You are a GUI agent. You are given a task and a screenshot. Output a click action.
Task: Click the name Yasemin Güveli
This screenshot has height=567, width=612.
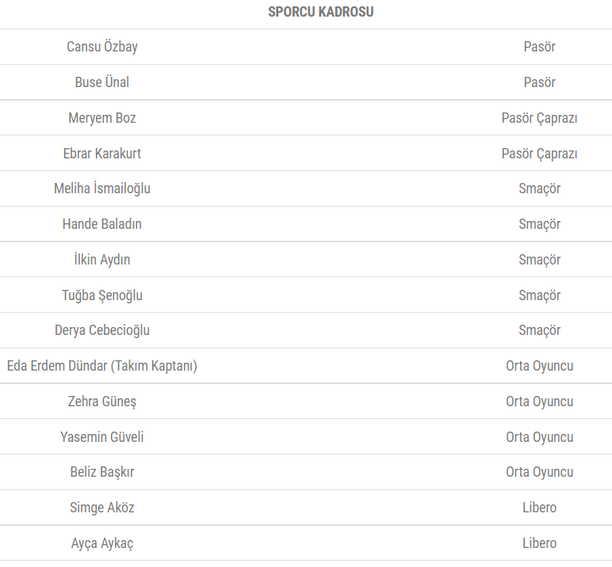[102, 437]
